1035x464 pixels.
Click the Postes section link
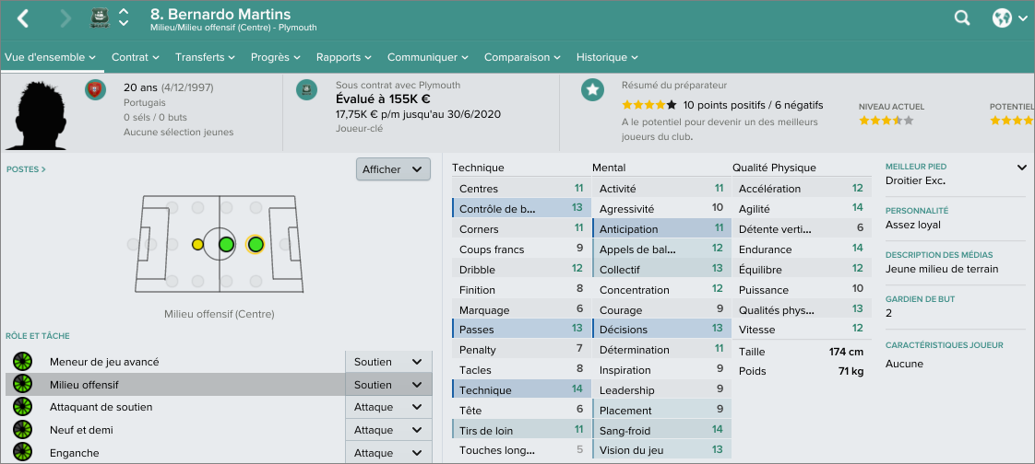tap(26, 169)
